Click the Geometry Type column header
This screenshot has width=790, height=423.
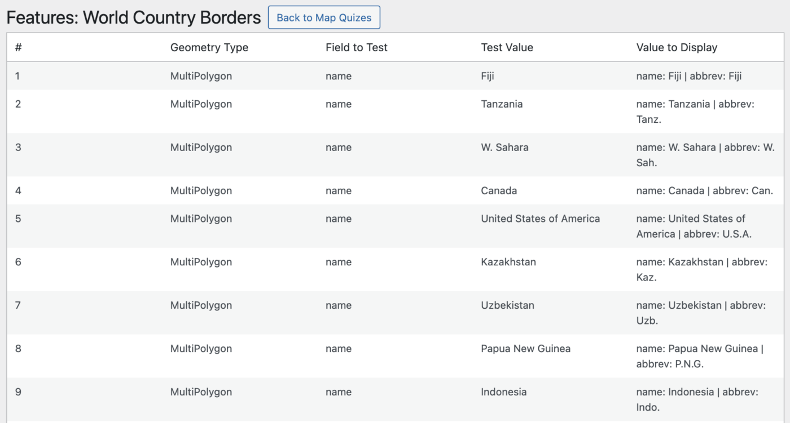[209, 47]
